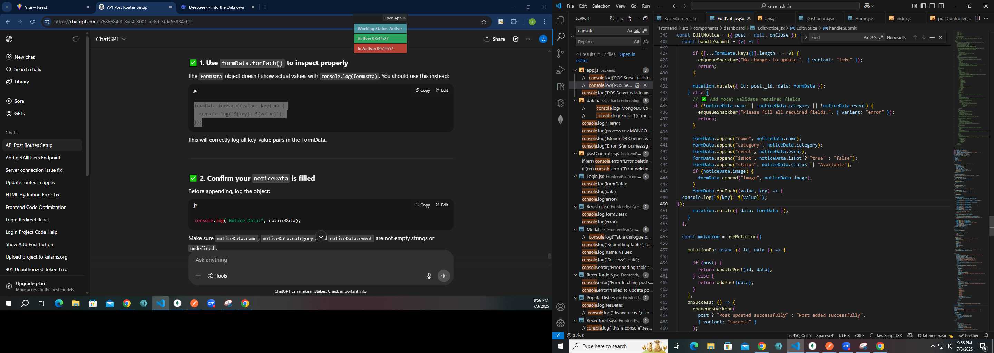Click Upgrade plan in ChatGPT sidebar
The width and height of the screenshot is (994, 353).
[x=45, y=286]
